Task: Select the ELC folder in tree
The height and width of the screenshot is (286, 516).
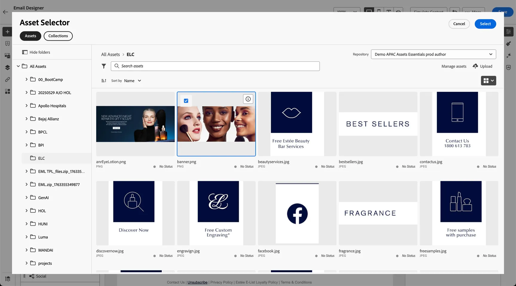Action: pos(56,158)
